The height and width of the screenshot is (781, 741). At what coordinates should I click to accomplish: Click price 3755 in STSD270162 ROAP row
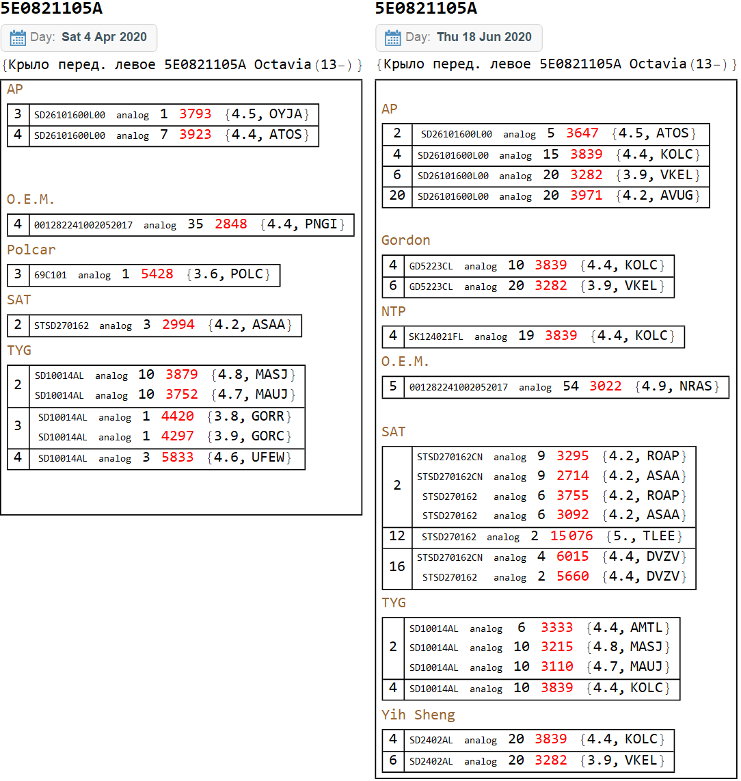[x=573, y=496]
